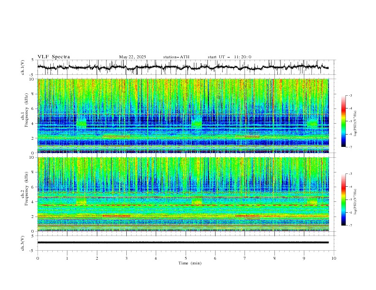Screen dimensions: 376x290
Task: Click the ch.1 voltage waveform trace
Action: (x=183, y=67)
